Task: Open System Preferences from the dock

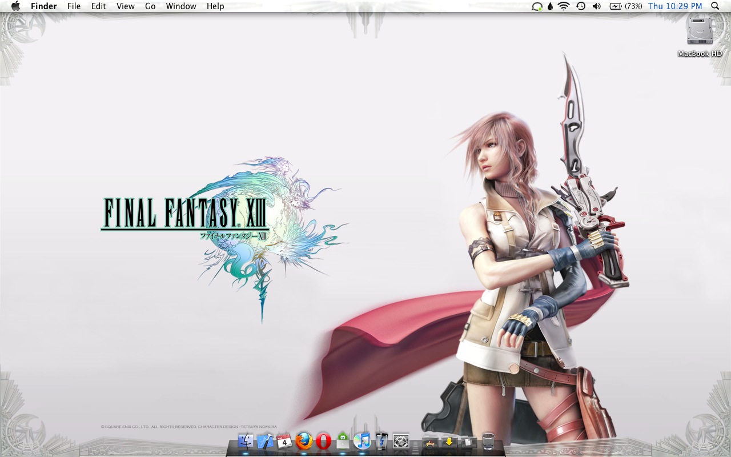Action: pyautogui.click(x=401, y=440)
